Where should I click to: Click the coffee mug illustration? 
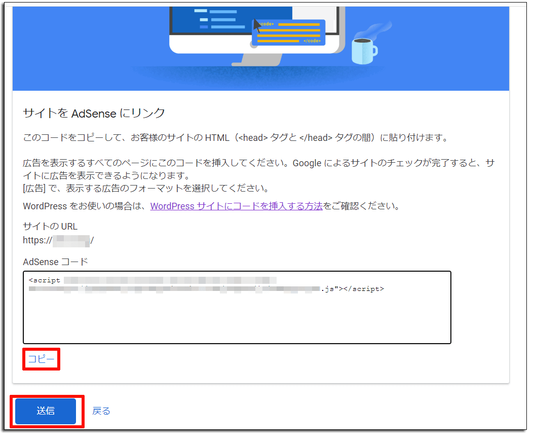pos(365,51)
